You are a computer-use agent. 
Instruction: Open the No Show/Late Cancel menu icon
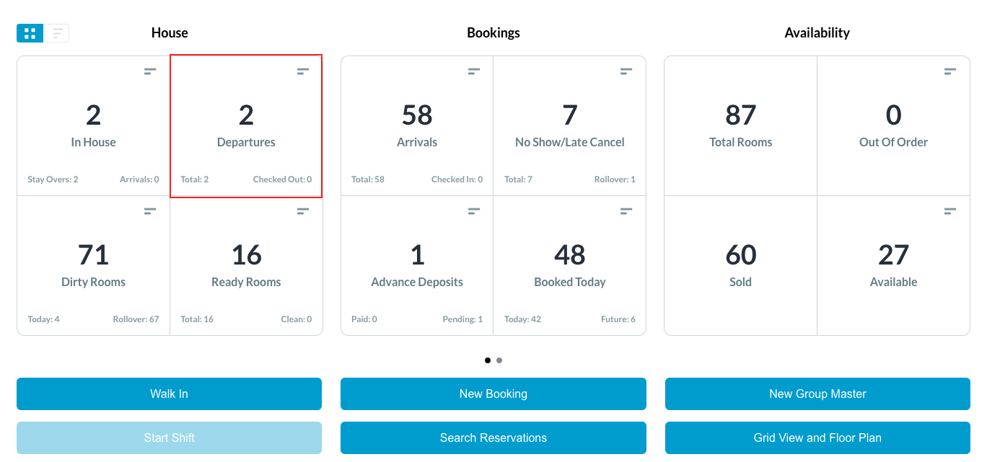click(x=626, y=71)
